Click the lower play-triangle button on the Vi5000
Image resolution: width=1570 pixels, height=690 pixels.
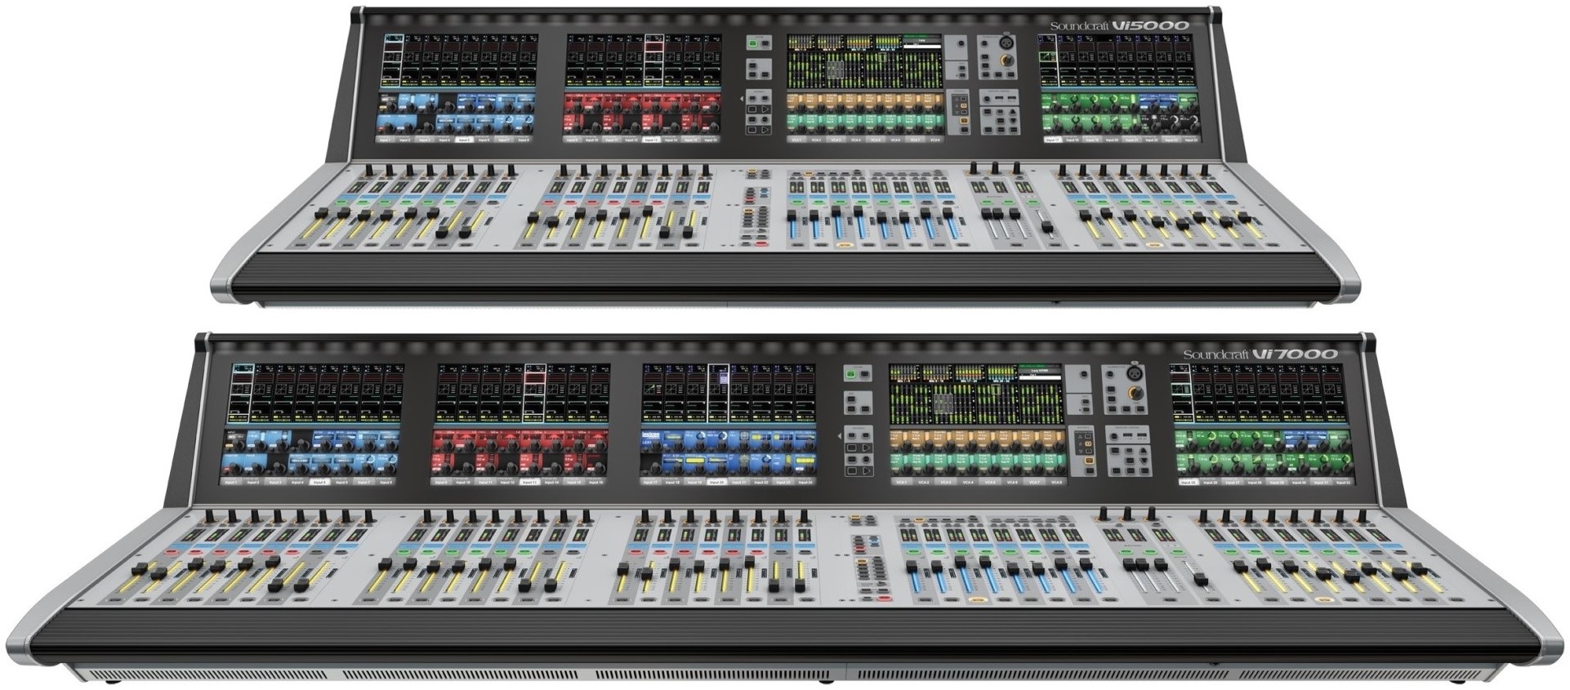tap(765, 130)
